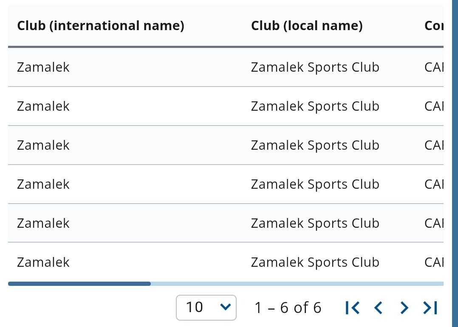
Task: Click the horizontal scrollbar thumb under the table
Action: [x=79, y=284]
